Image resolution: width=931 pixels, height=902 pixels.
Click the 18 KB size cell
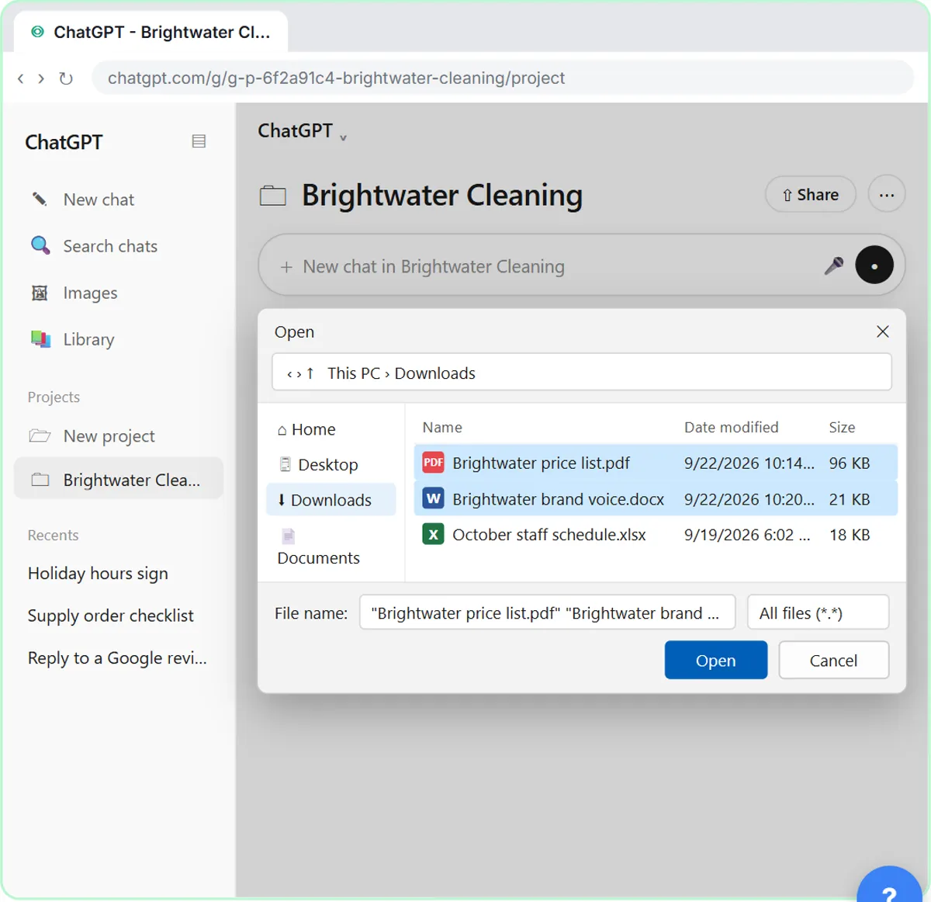pos(850,535)
